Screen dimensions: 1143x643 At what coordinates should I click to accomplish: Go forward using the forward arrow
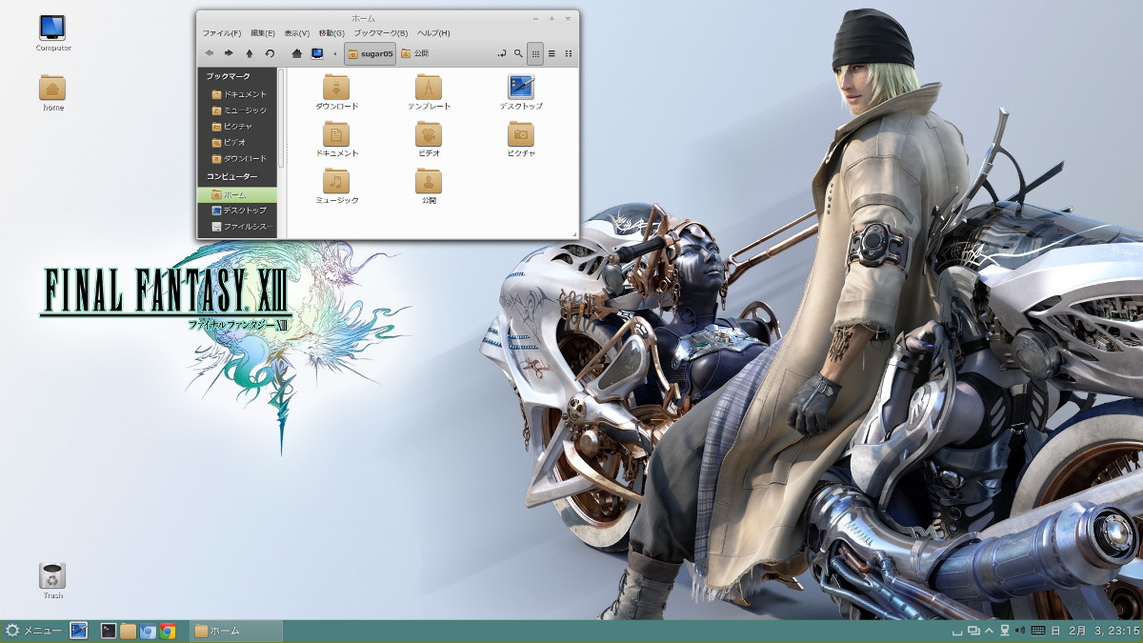point(229,53)
